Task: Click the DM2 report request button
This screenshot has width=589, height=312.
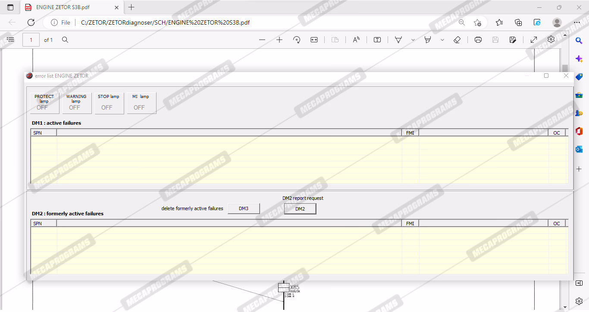Action: coord(300,209)
